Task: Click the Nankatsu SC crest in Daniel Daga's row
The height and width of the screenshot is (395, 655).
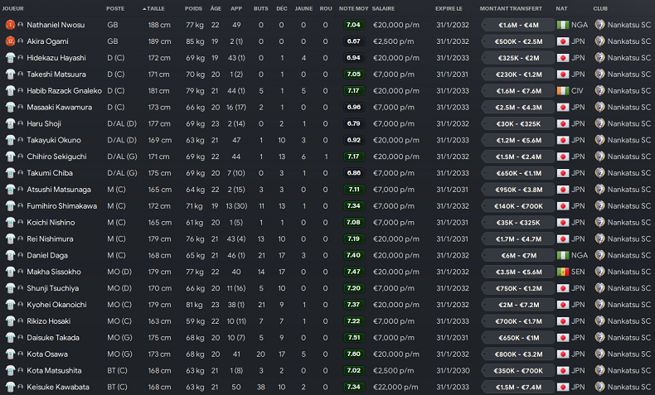Action: [599, 255]
